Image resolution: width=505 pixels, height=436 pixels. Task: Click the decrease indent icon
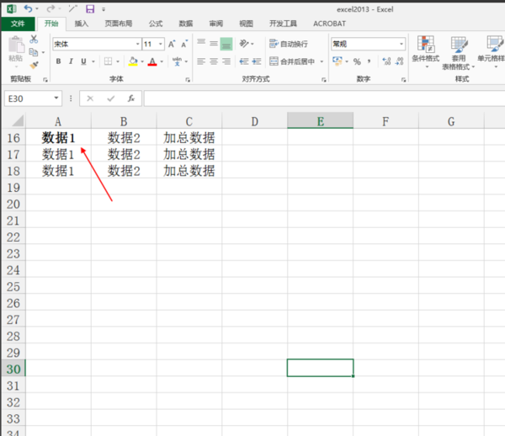point(244,61)
